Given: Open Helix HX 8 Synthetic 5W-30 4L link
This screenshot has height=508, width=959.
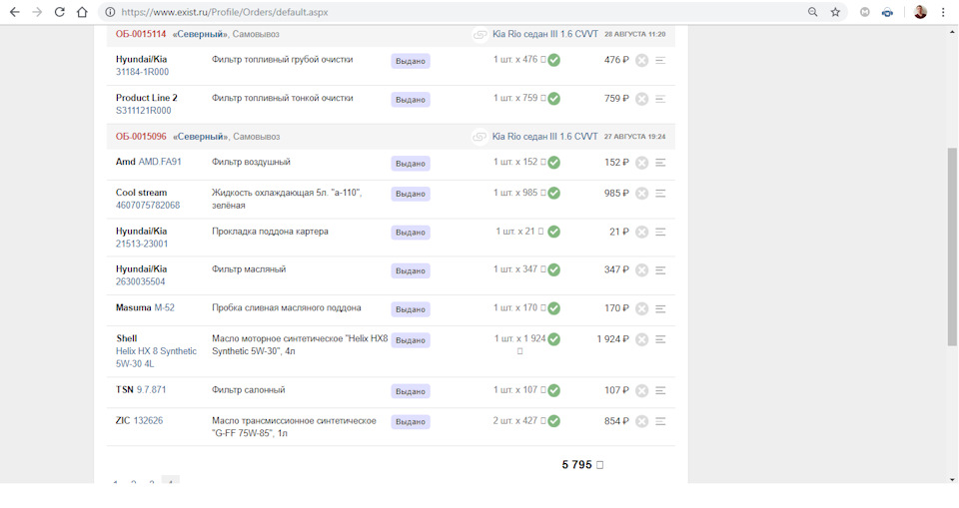Looking at the screenshot, I should [156, 357].
